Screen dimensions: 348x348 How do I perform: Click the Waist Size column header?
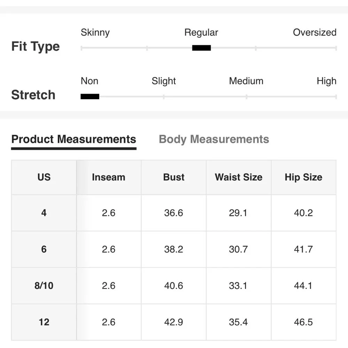[x=238, y=177]
